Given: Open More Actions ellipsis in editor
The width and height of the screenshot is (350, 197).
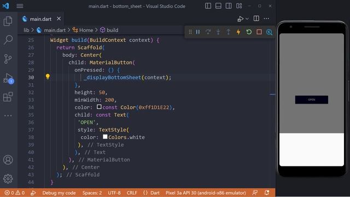Looking at the screenshot, I should 266,19.
